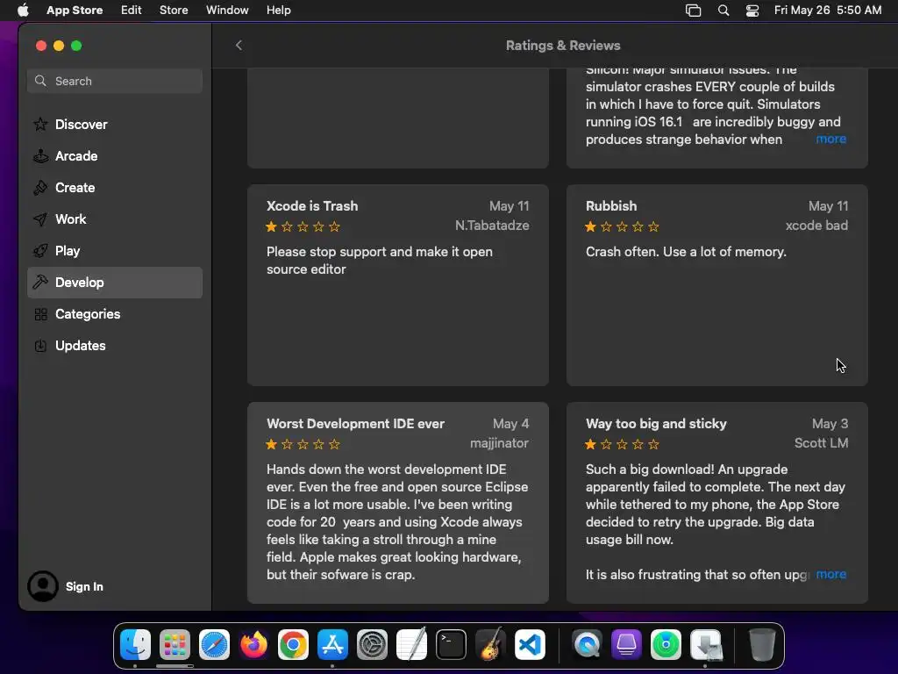
Task: Open the Discover section in sidebar
Action: pyautogui.click(x=115, y=125)
